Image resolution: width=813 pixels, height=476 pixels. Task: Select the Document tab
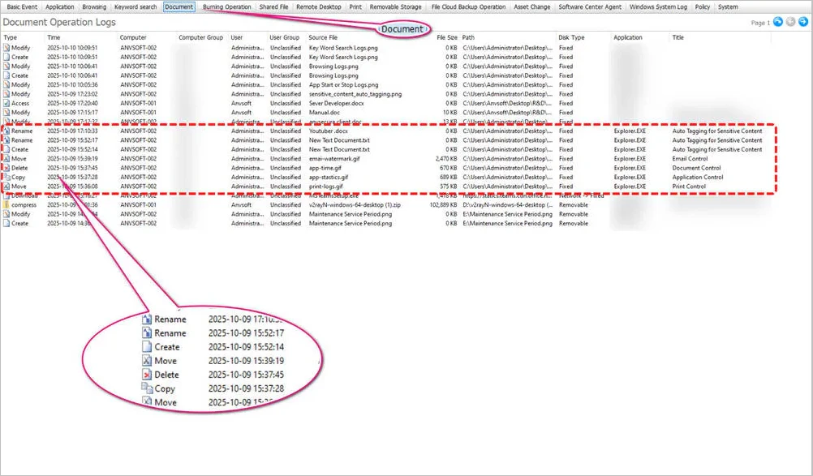179,6
